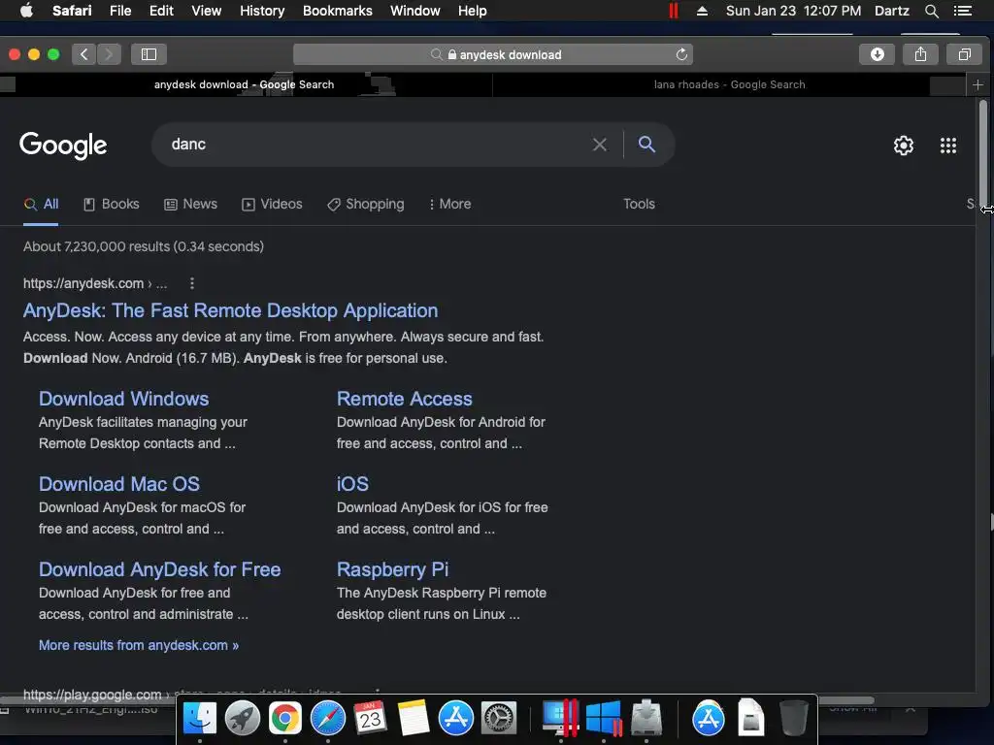Click the Safari address bar
994x745 pixels.
click(x=492, y=54)
